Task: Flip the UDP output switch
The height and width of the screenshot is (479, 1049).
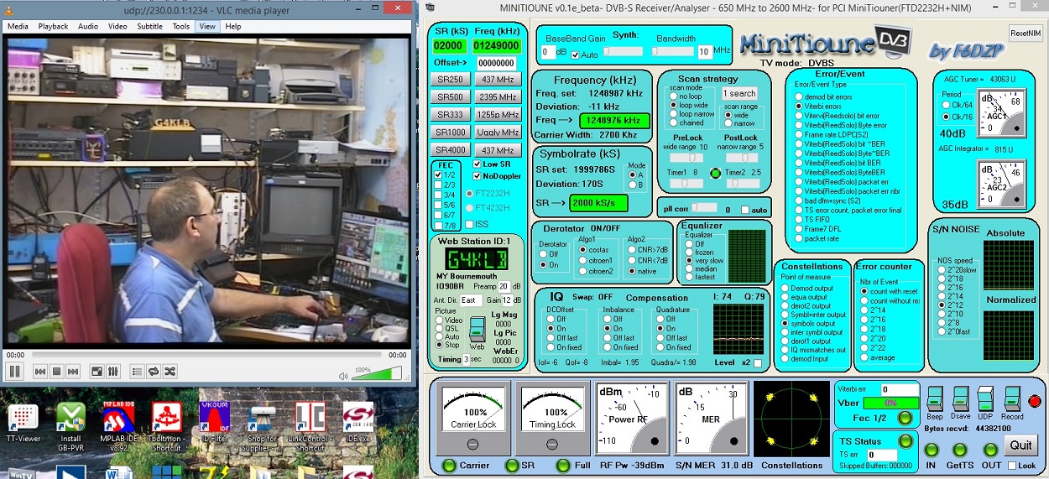Action: tap(986, 400)
